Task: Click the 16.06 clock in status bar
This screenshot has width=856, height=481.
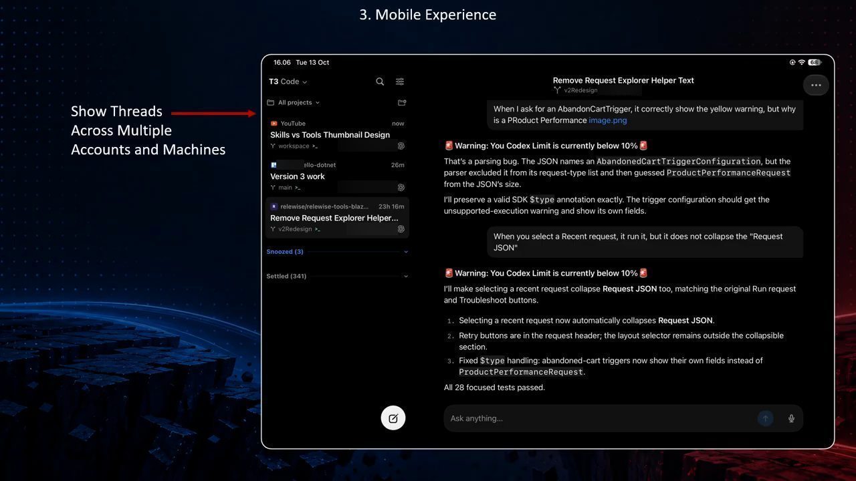Action: click(282, 62)
